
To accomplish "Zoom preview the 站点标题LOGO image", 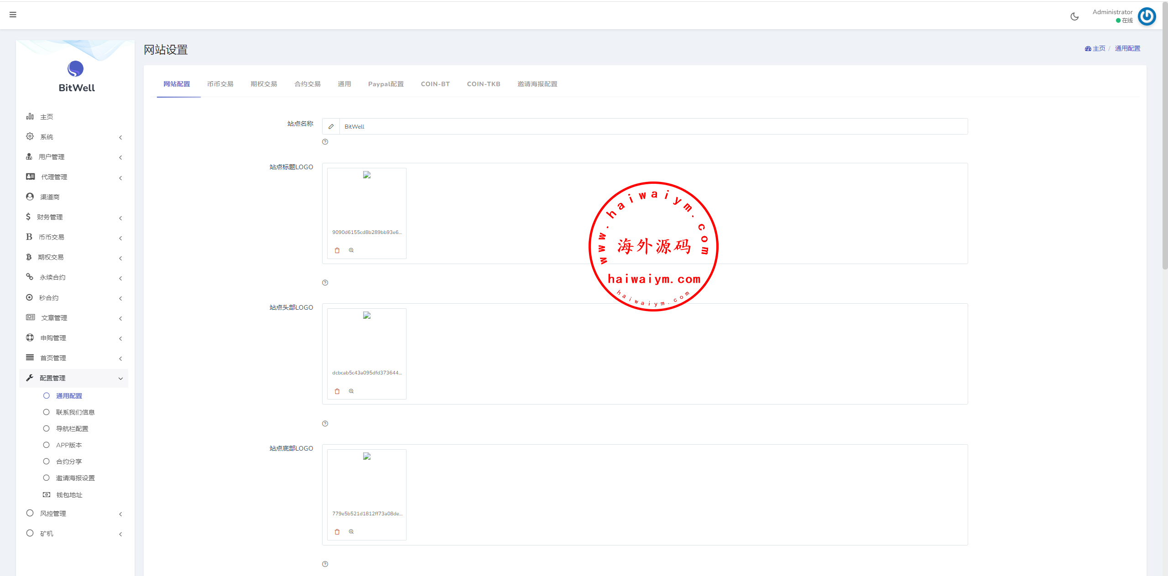I will point(351,250).
